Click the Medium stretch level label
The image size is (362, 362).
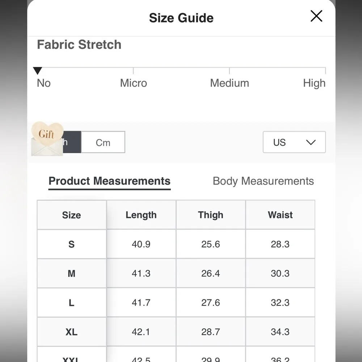click(x=230, y=83)
